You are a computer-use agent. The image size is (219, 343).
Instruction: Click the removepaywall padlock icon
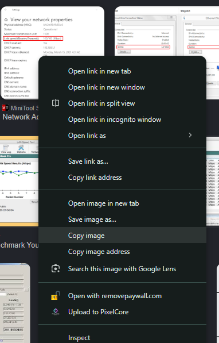click(x=56, y=296)
